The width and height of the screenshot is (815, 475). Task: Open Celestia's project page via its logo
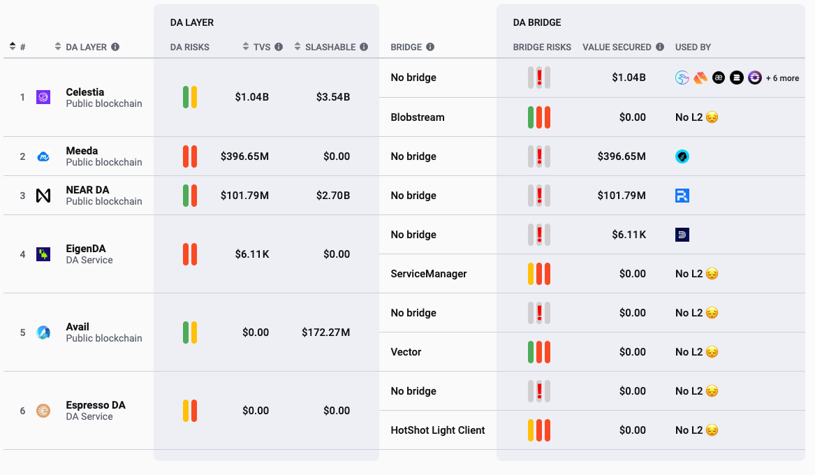(x=44, y=97)
